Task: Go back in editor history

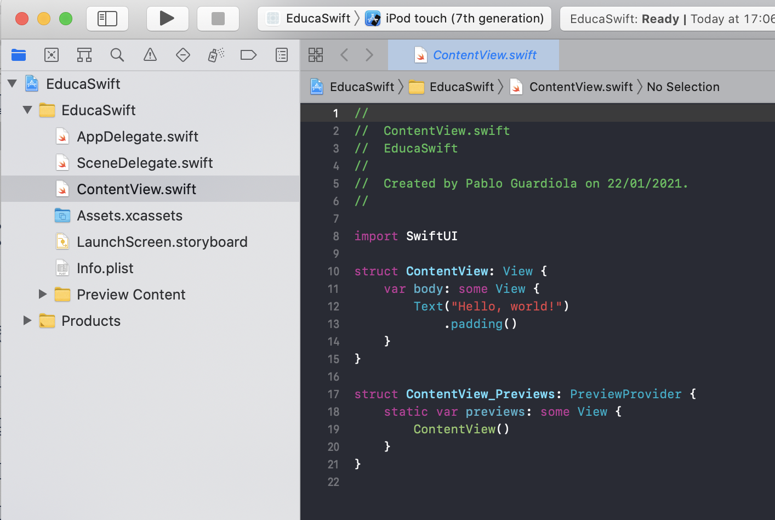Action: (x=344, y=55)
